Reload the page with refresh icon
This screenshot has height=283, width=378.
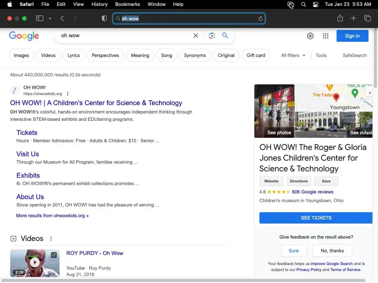point(260,18)
